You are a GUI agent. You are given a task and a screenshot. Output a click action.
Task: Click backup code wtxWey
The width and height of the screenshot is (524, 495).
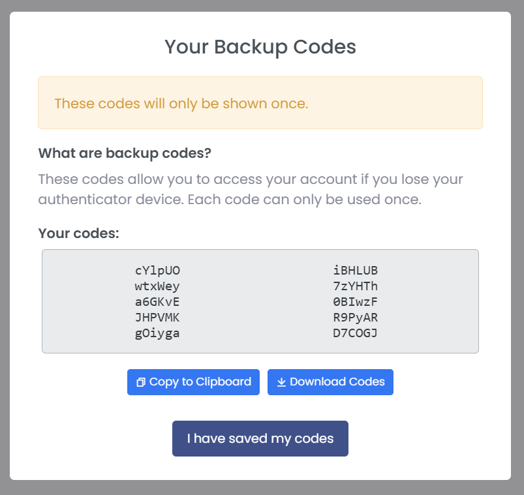(x=157, y=286)
